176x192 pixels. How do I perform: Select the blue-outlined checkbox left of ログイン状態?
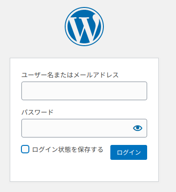(x=25, y=149)
